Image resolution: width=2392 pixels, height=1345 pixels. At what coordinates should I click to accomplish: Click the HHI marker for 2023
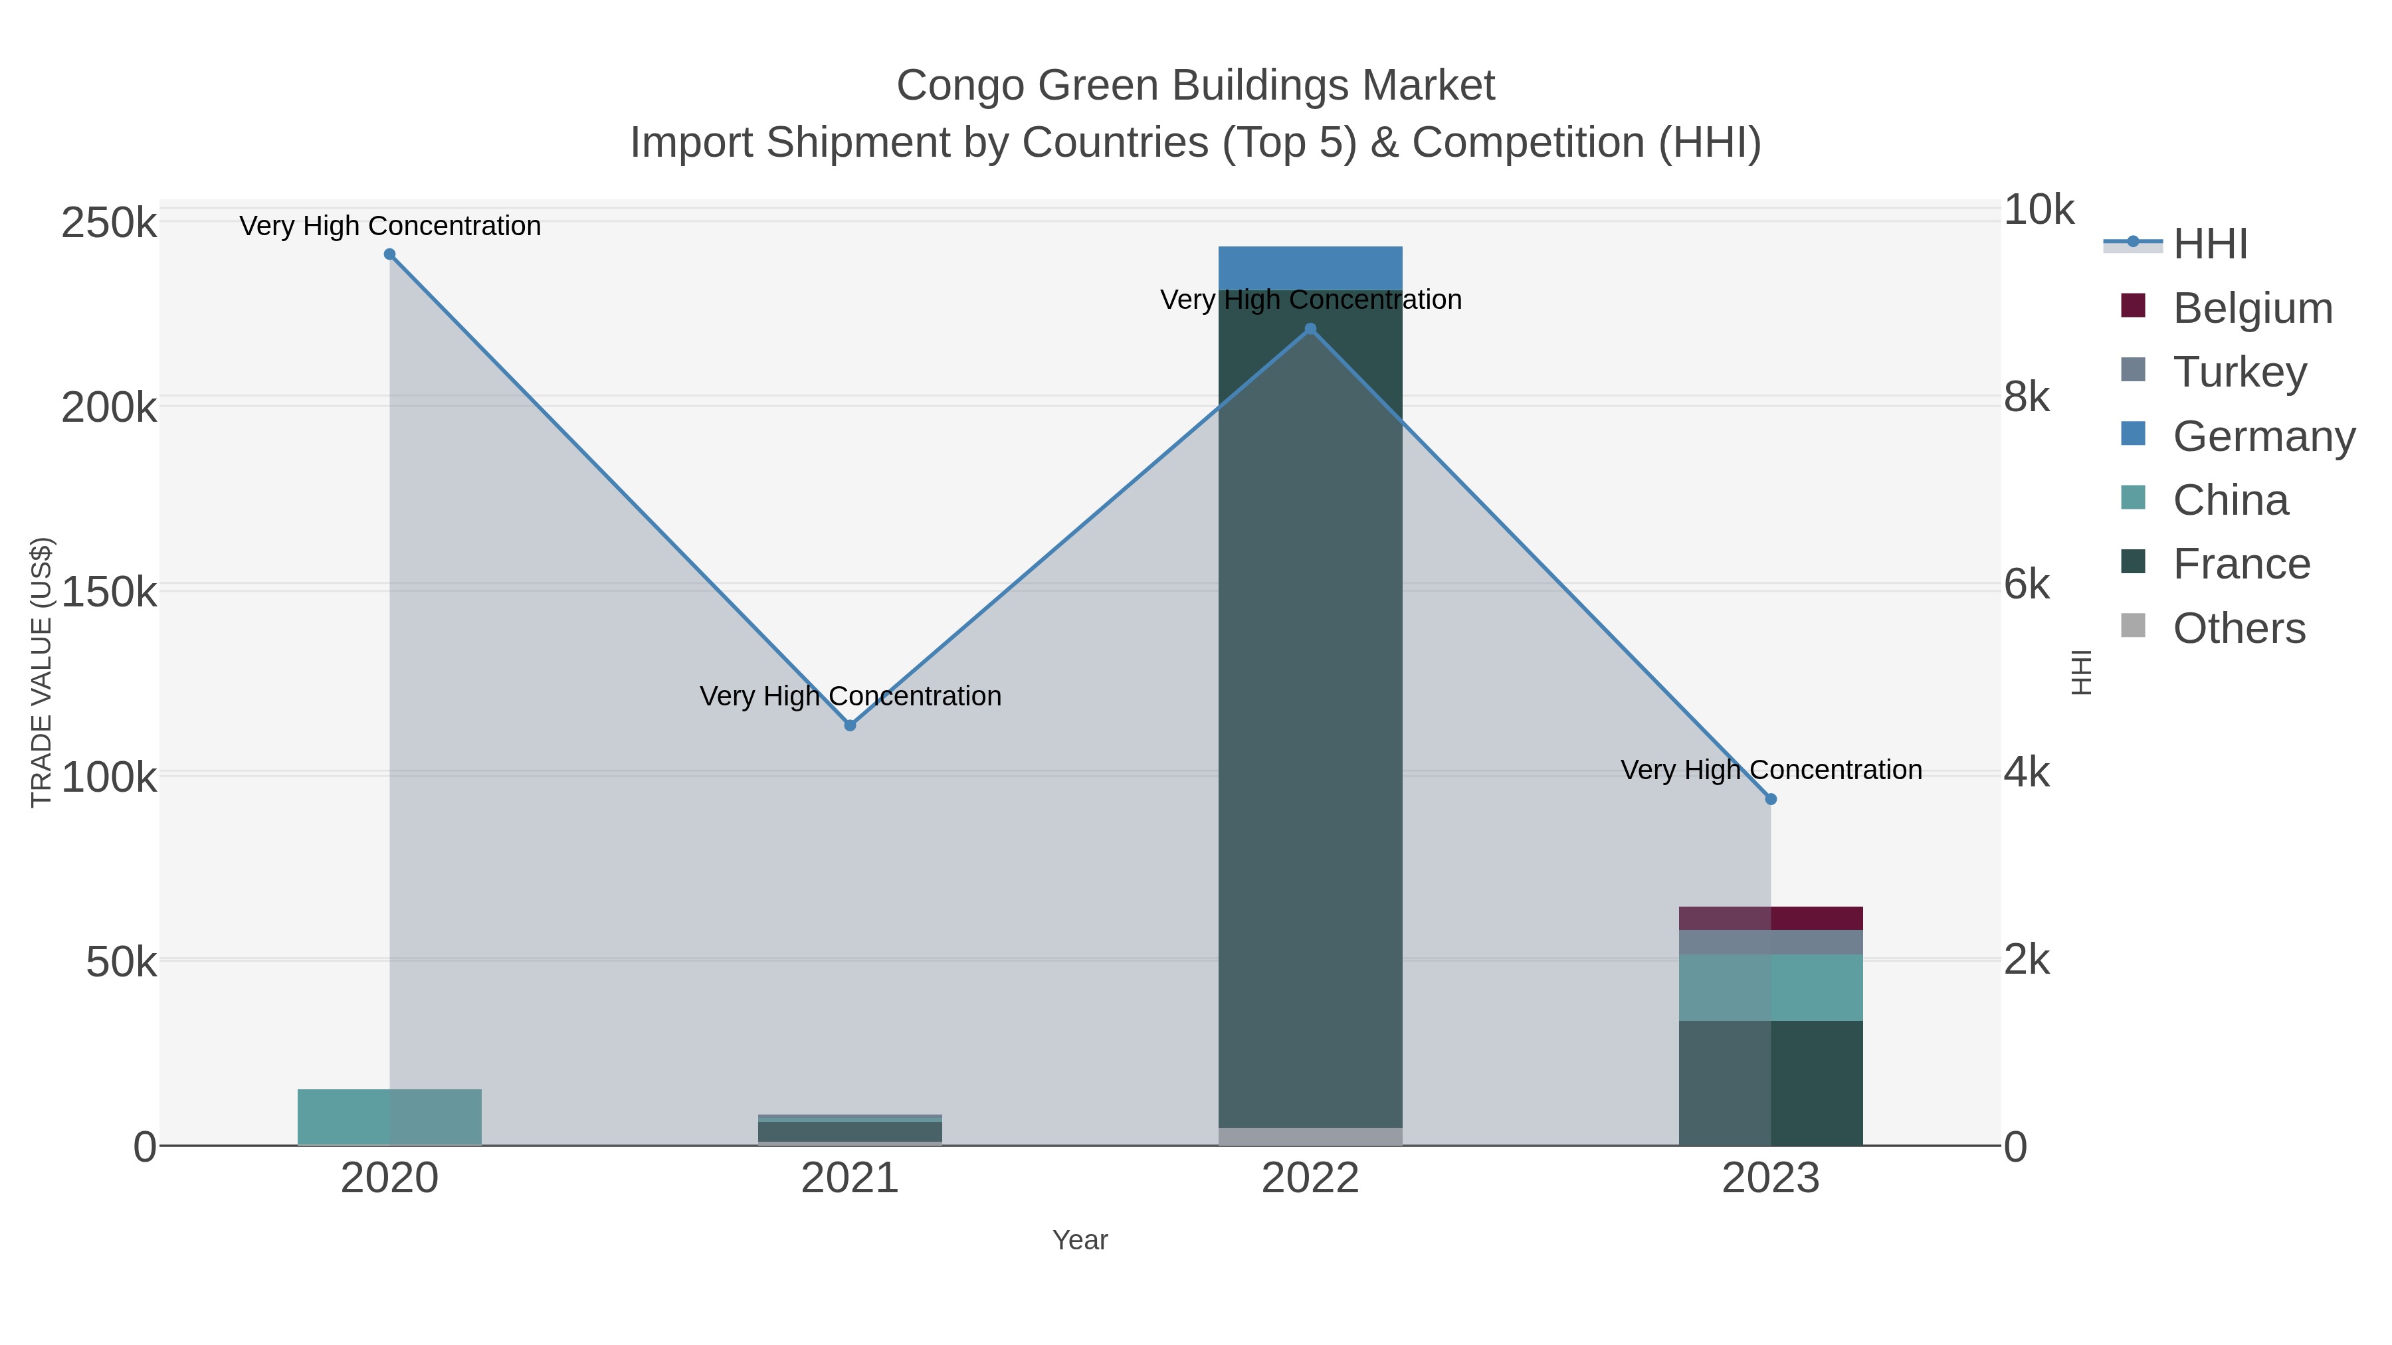pos(1771,799)
